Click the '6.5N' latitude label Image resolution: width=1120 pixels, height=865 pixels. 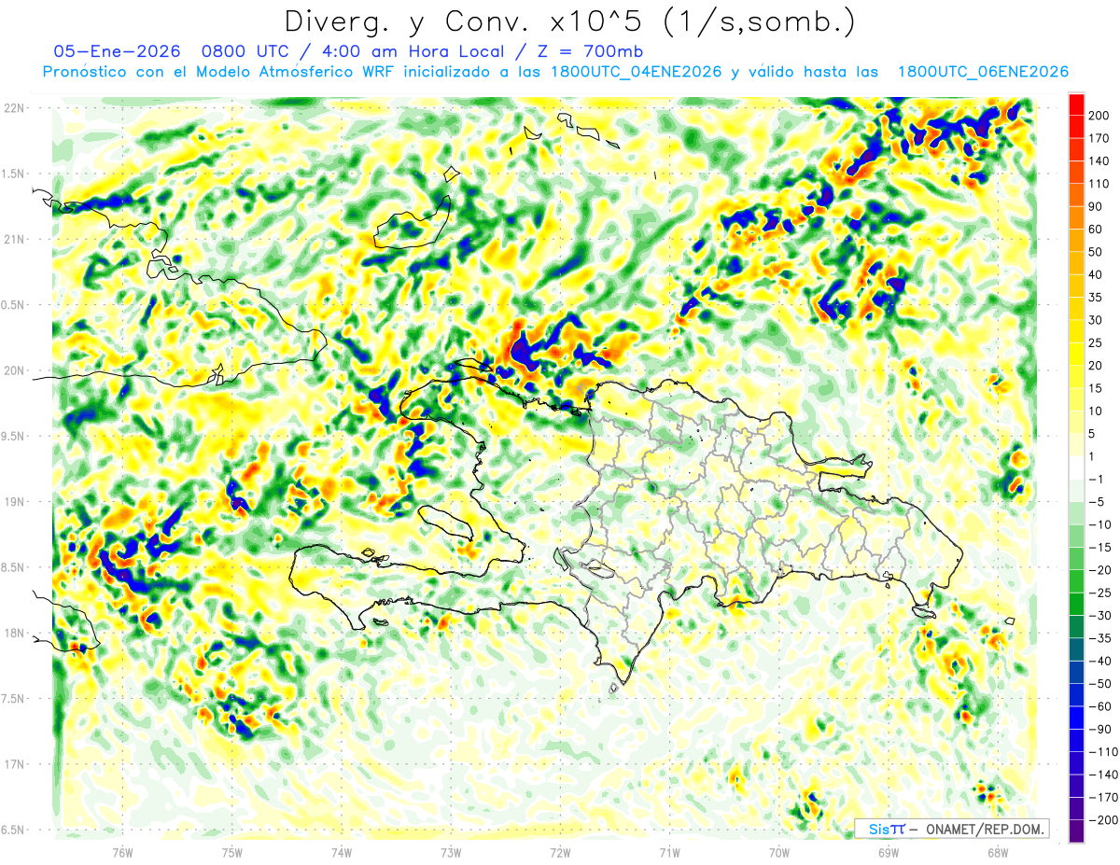[13, 830]
